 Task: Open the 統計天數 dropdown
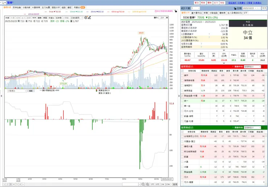195,8
